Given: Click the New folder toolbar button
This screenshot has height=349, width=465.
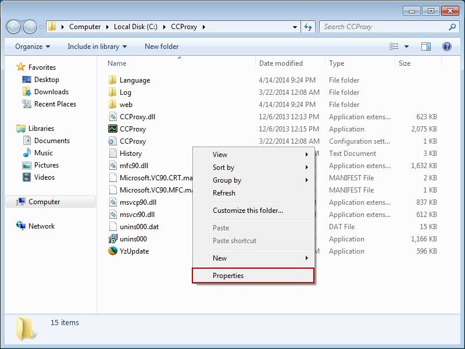Looking at the screenshot, I should pos(162,47).
